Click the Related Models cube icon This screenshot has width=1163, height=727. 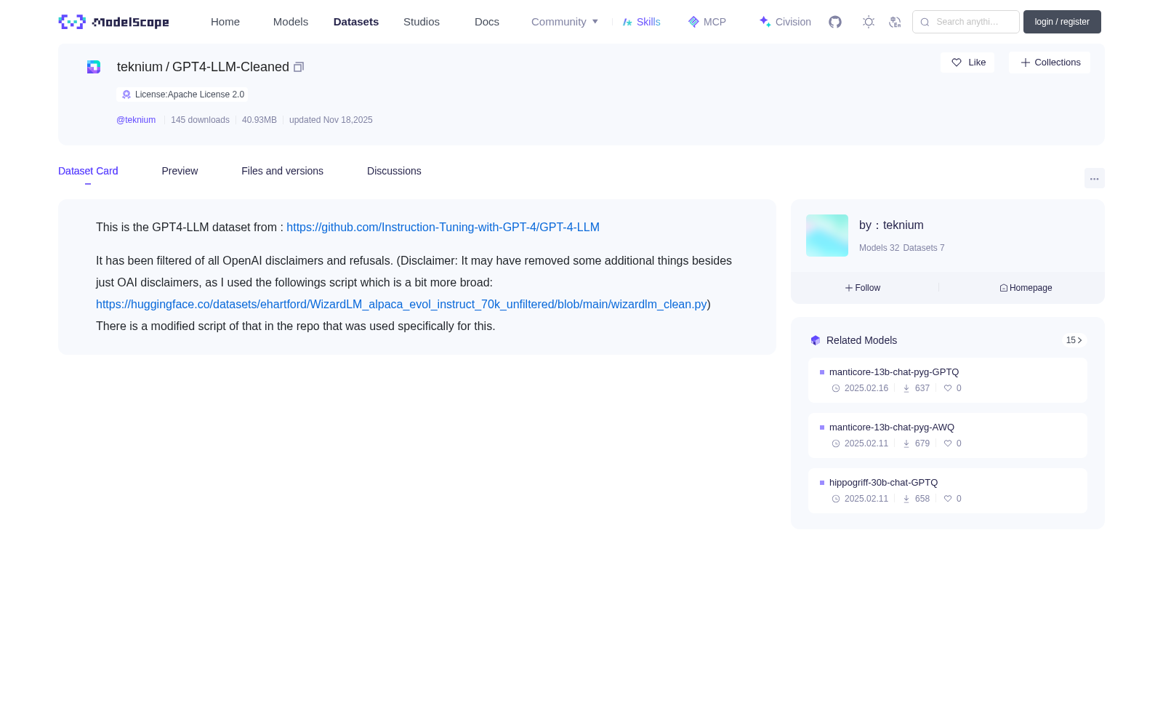[x=816, y=340]
